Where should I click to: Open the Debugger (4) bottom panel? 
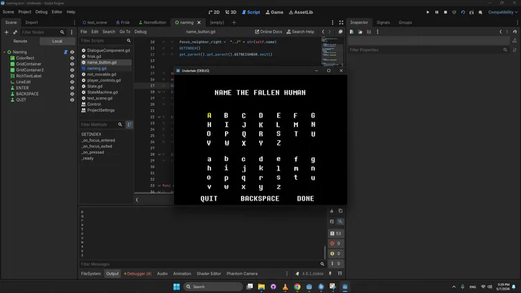pyautogui.click(x=138, y=274)
